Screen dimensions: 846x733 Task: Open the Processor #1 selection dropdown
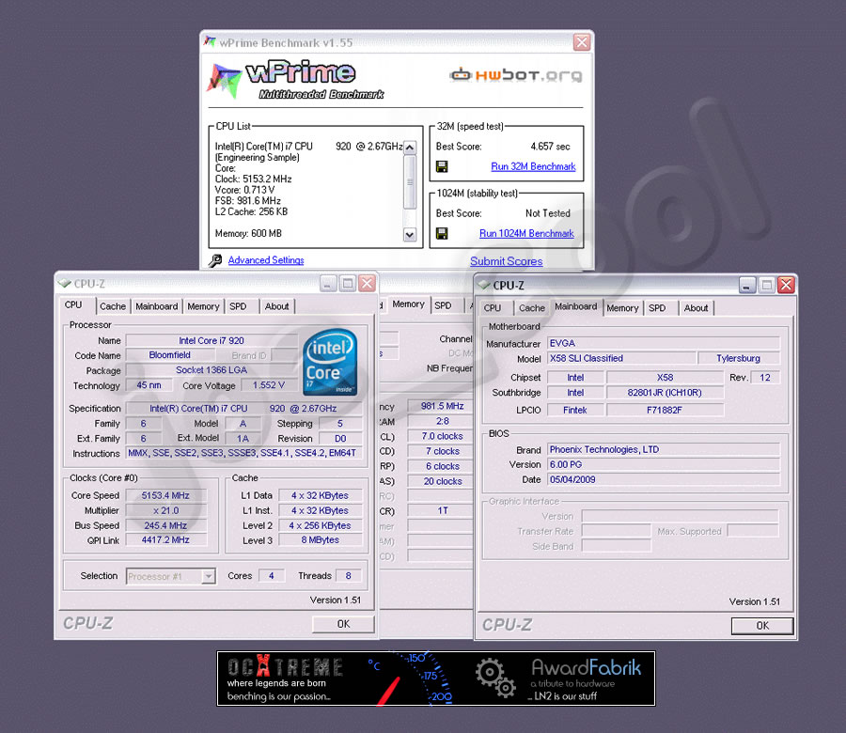coord(209,577)
